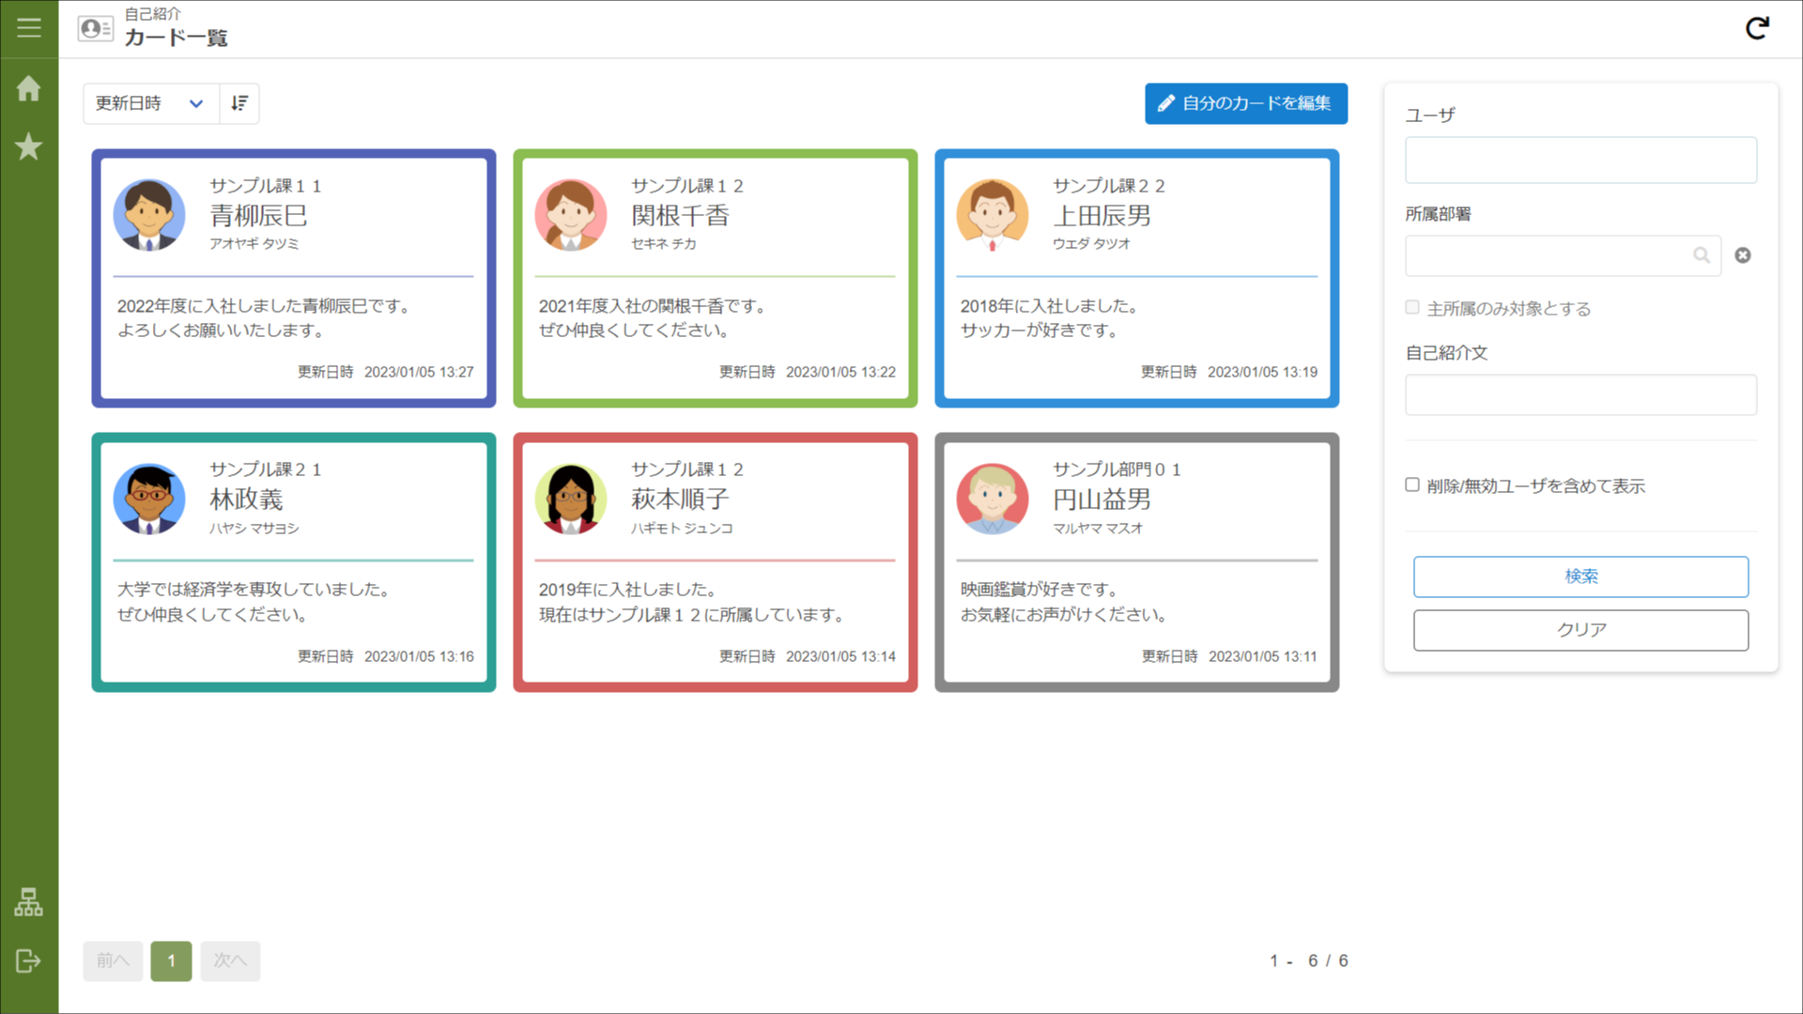This screenshot has width=1803, height=1014.
Task: Click the organization chart icon
Action: (x=28, y=903)
